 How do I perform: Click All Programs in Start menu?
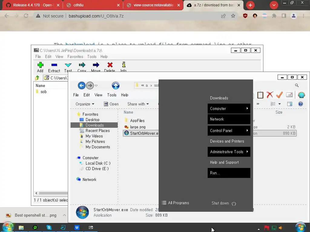(x=176, y=203)
